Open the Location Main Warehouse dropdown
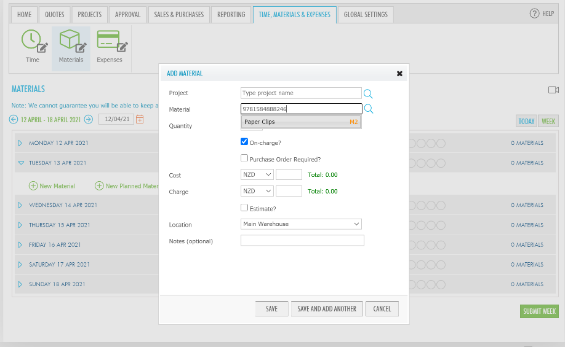Screen dimensions: 565x347 [301, 224]
